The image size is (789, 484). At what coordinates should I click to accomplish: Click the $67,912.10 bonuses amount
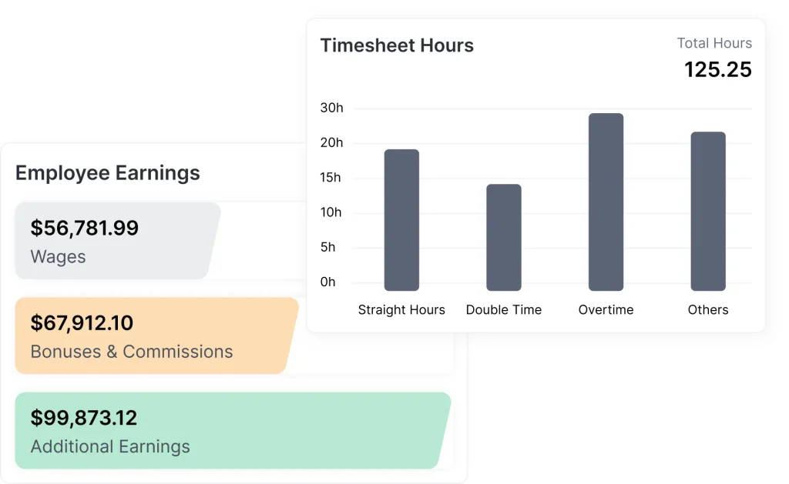click(x=82, y=322)
